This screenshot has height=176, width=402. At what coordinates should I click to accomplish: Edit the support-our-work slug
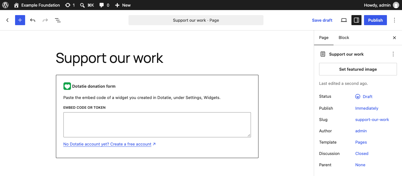pyautogui.click(x=372, y=119)
